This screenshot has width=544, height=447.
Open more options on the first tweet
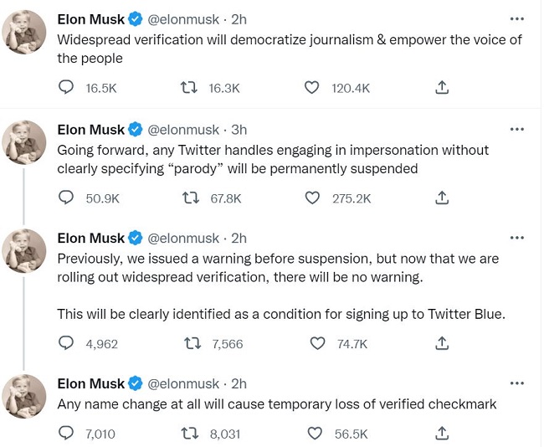(x=516, y=18)
